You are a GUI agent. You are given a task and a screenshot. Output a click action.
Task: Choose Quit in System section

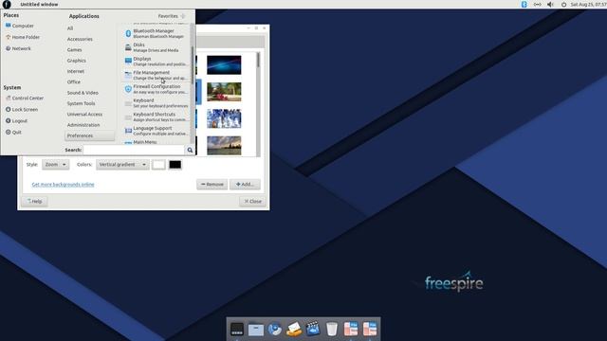13,132
